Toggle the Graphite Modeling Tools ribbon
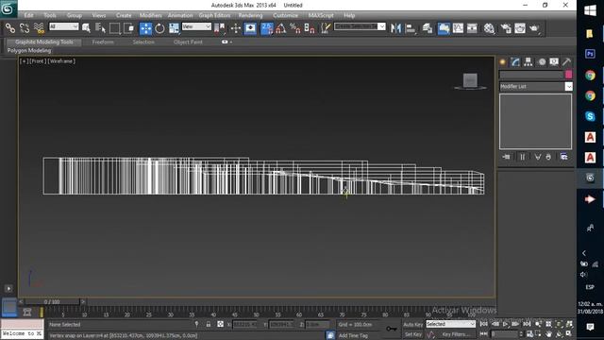This screenshot has height=340, width=604. coord(444,28)
